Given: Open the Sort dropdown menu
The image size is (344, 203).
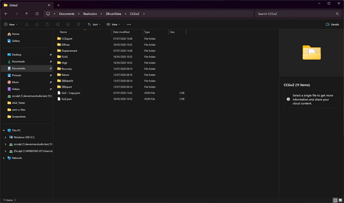Looking at the screenshot, I should click(x=94, y=24).
